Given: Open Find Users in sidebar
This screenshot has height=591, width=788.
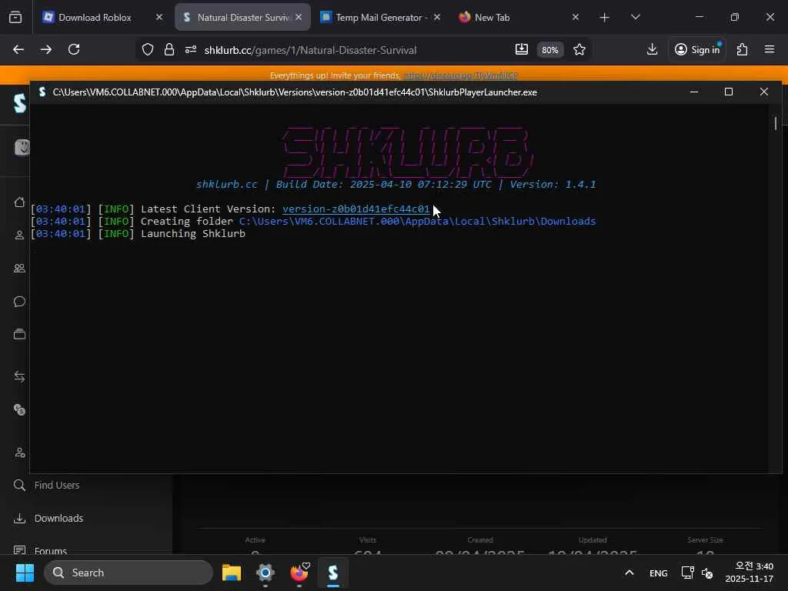Looking at the screenshot, I should [46, 486].
